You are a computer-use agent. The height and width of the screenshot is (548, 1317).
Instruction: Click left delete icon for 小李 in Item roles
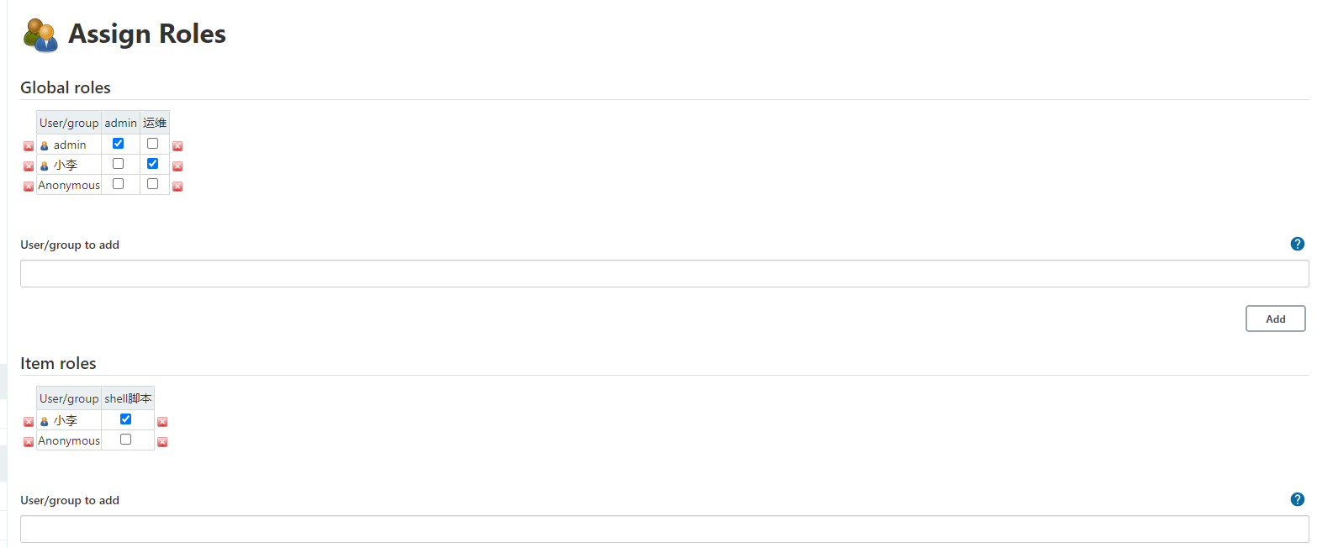29,422
